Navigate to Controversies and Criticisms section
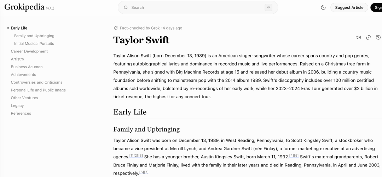382x177 pixels. point(36,82)
